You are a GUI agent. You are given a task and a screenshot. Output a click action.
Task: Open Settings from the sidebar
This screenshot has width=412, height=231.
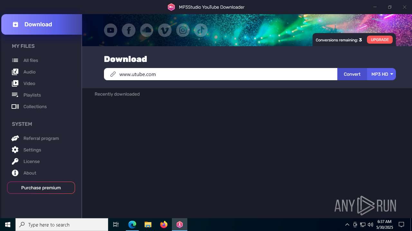pos(32,150)
